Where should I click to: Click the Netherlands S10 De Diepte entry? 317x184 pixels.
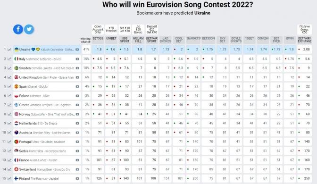click(x=38, y=123)
